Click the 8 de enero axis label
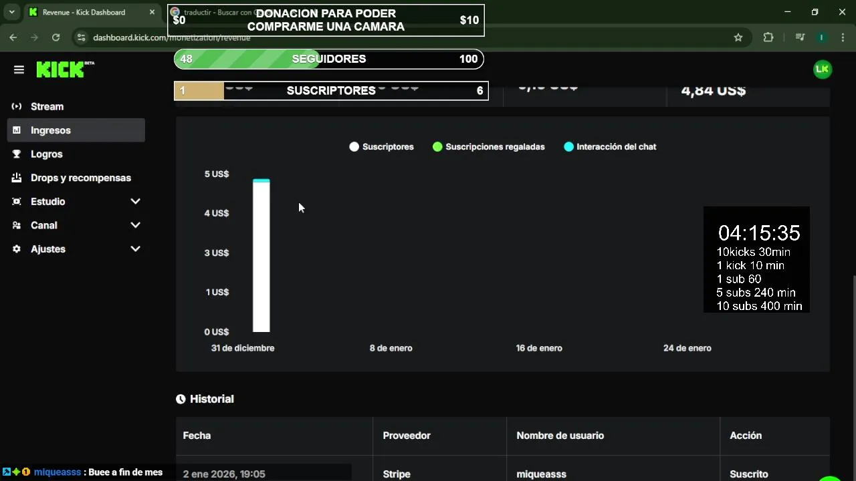The height and width of the screenshot is (481, 856). pyautogui.click(x=391, y=348)
